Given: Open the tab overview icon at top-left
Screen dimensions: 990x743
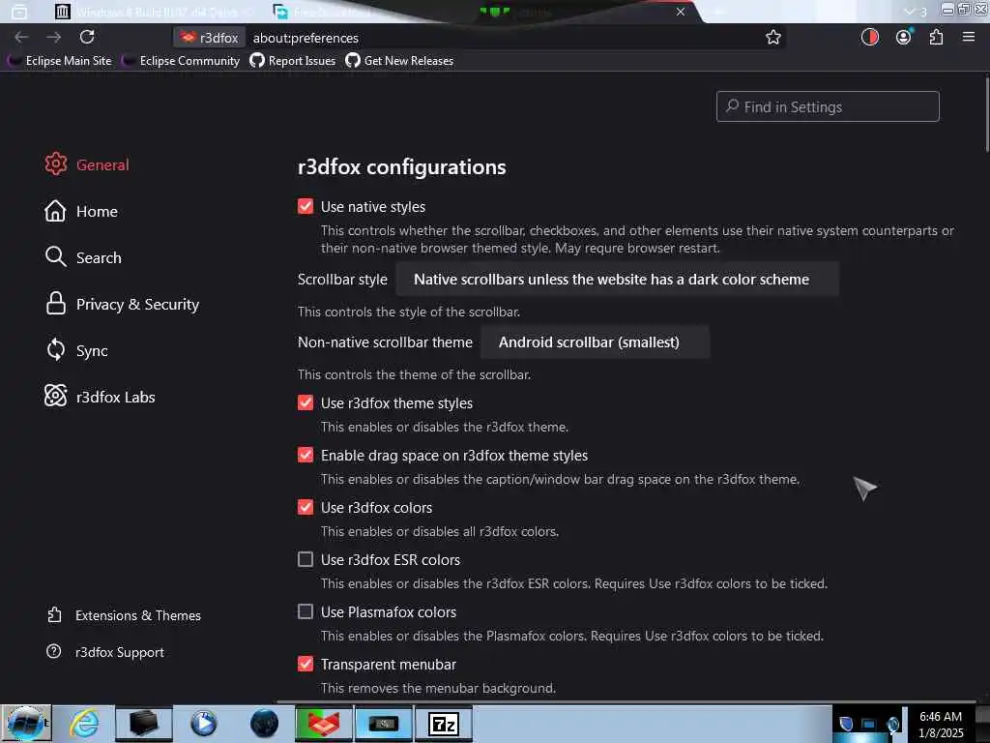Looking at the screenshot, I should [19, 12].
